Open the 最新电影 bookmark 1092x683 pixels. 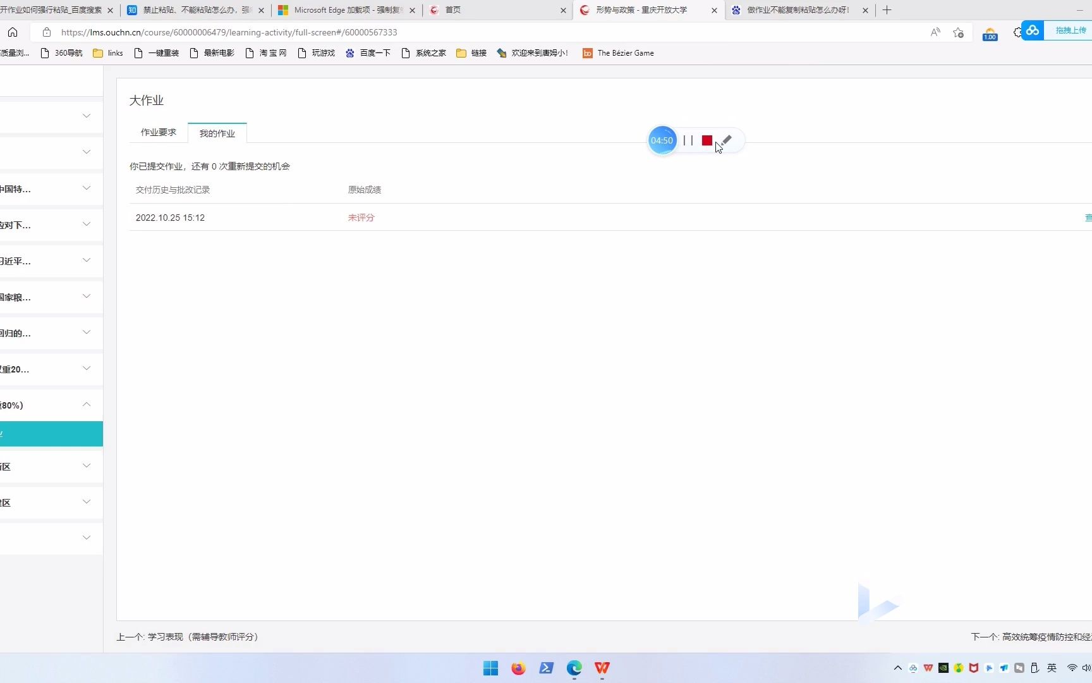click(212, 53)
